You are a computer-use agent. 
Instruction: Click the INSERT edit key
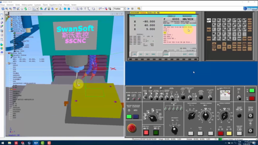[x=250, y=25]
